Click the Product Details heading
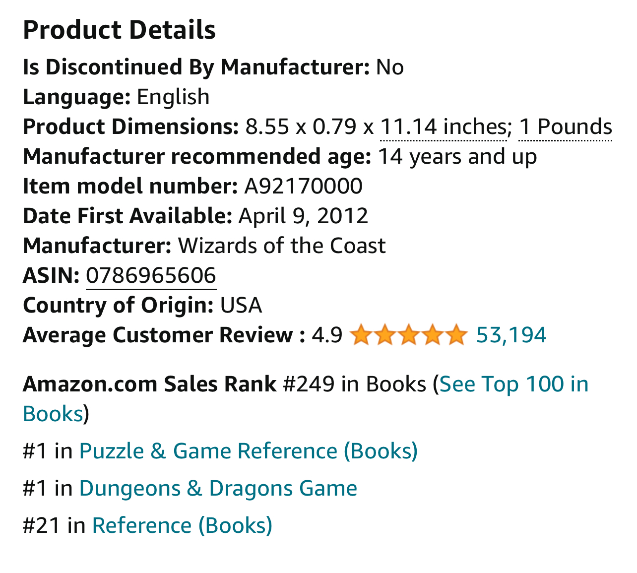Screen dimensions: 637x573 pos(119,30)
